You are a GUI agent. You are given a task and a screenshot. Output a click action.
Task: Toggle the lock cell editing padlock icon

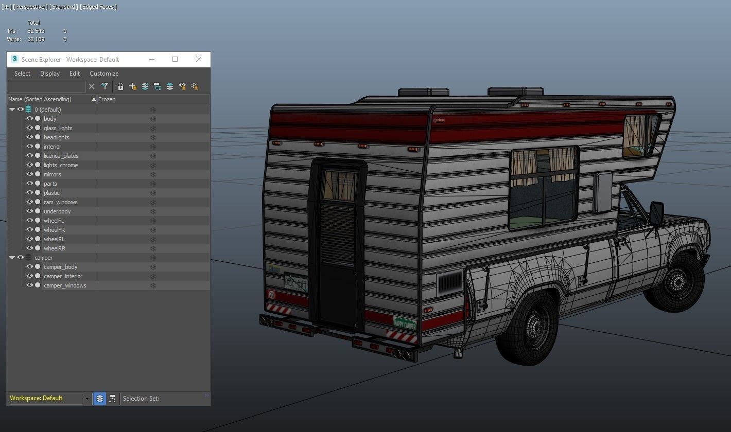(x=120, y=86)
